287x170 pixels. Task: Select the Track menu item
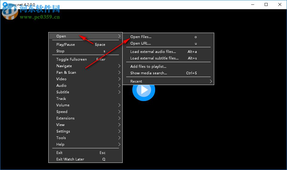pos(86,99)
